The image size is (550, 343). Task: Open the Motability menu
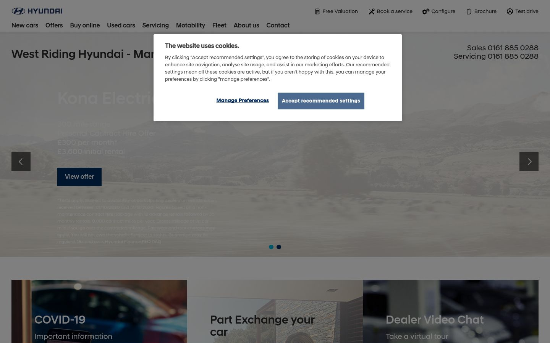[191, 25]
